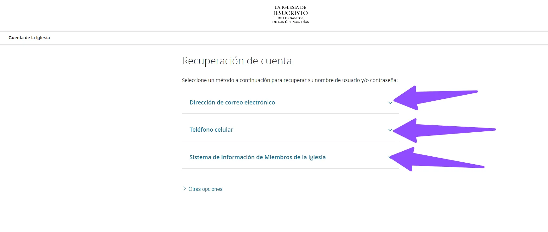548x232 pixels.
Task: Click the church logo at top center
Action: coord(290,15)
